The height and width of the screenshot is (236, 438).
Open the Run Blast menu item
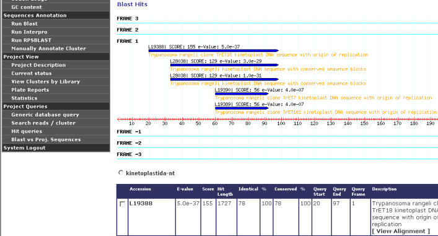(24, 24)
